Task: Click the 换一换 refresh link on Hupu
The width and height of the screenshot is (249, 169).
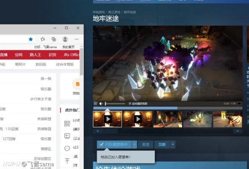Action: [46, 79]
